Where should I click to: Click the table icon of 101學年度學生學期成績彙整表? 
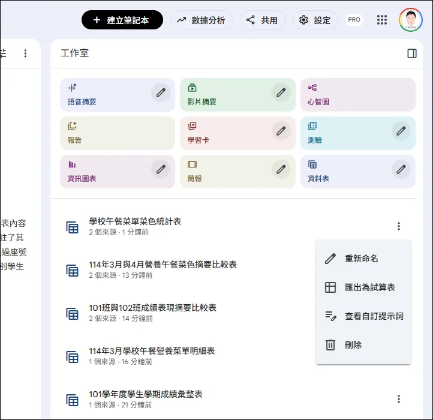pyautogui.click(x=72, y=400)
